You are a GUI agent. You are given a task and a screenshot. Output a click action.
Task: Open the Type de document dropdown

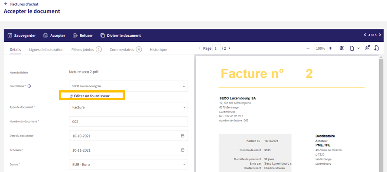point(128,107)
